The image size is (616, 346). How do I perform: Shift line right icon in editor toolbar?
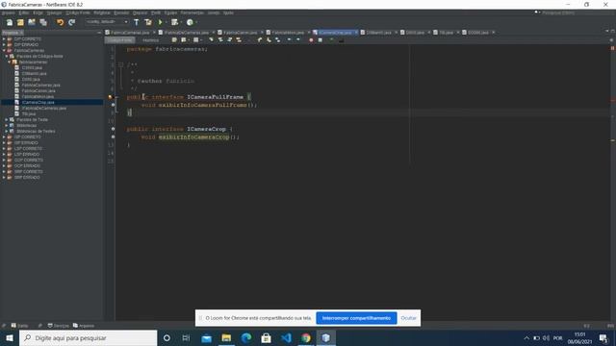click(298, 40)
